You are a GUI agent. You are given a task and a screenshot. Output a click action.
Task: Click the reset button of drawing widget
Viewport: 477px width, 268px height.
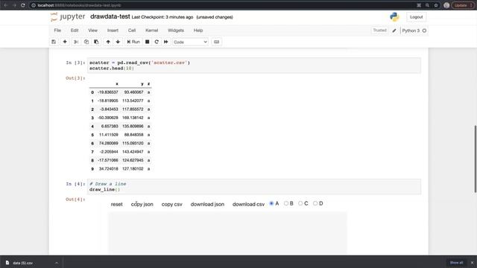[x=117, y=204]
